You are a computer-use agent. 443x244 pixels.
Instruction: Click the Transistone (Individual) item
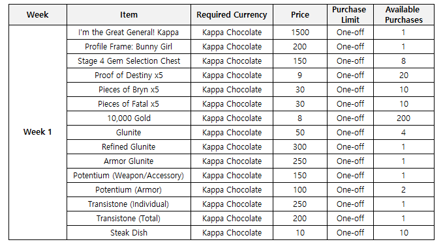(129, 204)
